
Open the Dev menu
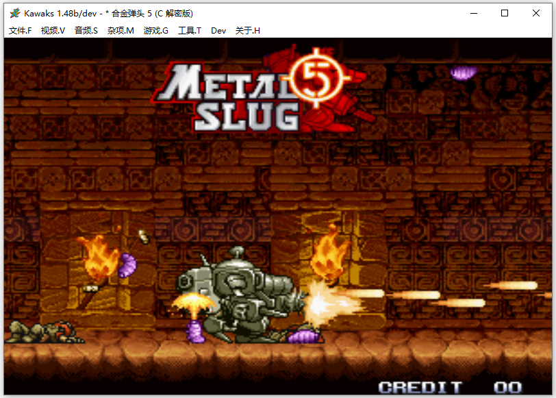pyautogui.click(x=218, y=31)
